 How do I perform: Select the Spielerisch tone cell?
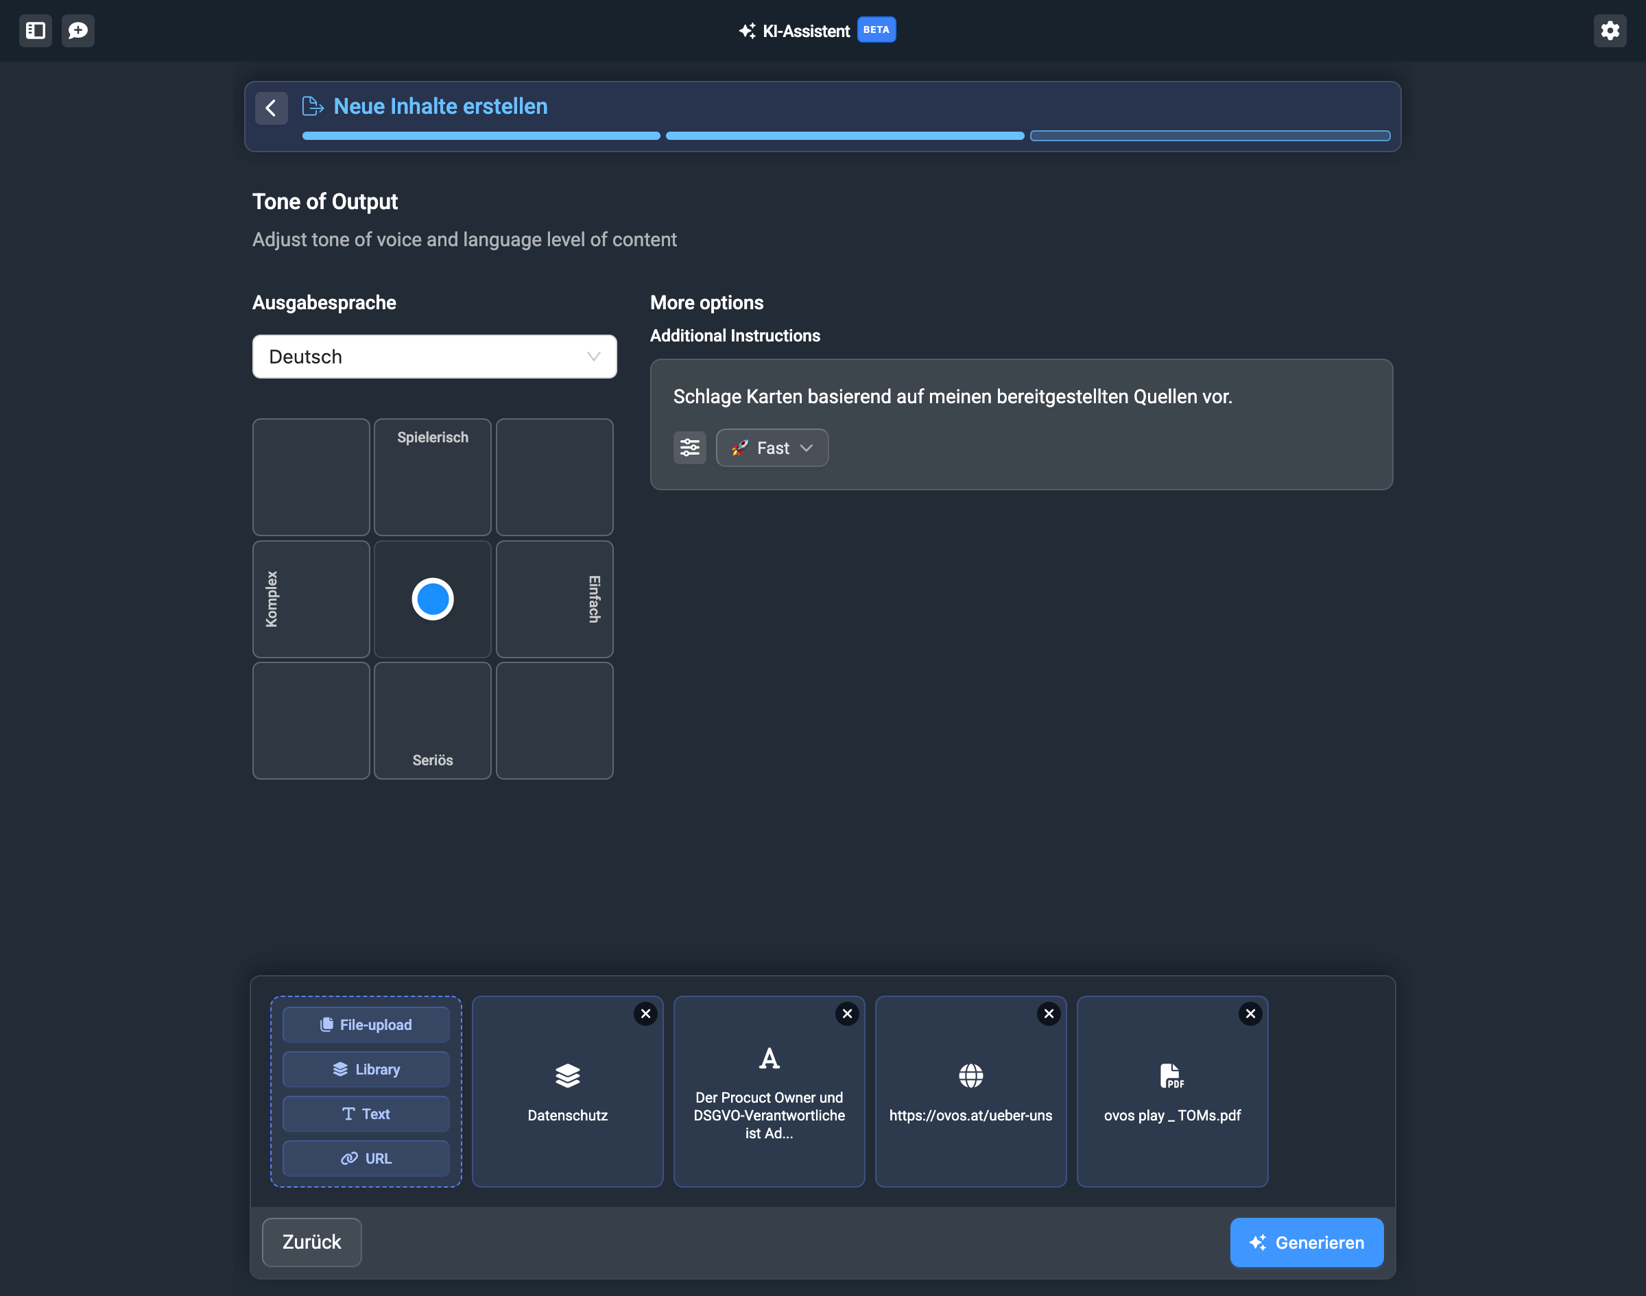[433, 477]
